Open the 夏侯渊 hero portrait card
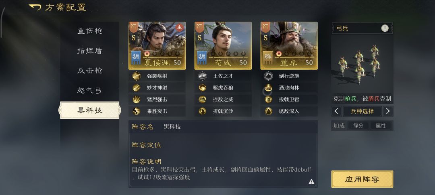Image resolution: width=435 pixels, height=195 pixels. [157, 46]
